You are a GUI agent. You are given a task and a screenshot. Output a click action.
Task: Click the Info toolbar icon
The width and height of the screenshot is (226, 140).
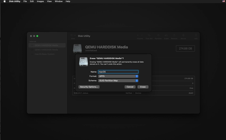tap(196, 35)
